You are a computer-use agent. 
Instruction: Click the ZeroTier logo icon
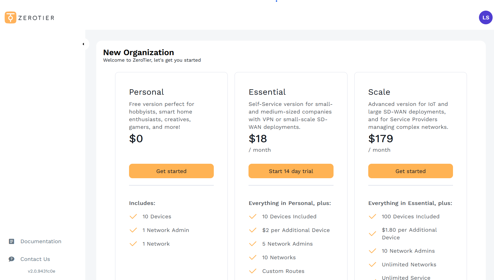[x=10, y=17]
